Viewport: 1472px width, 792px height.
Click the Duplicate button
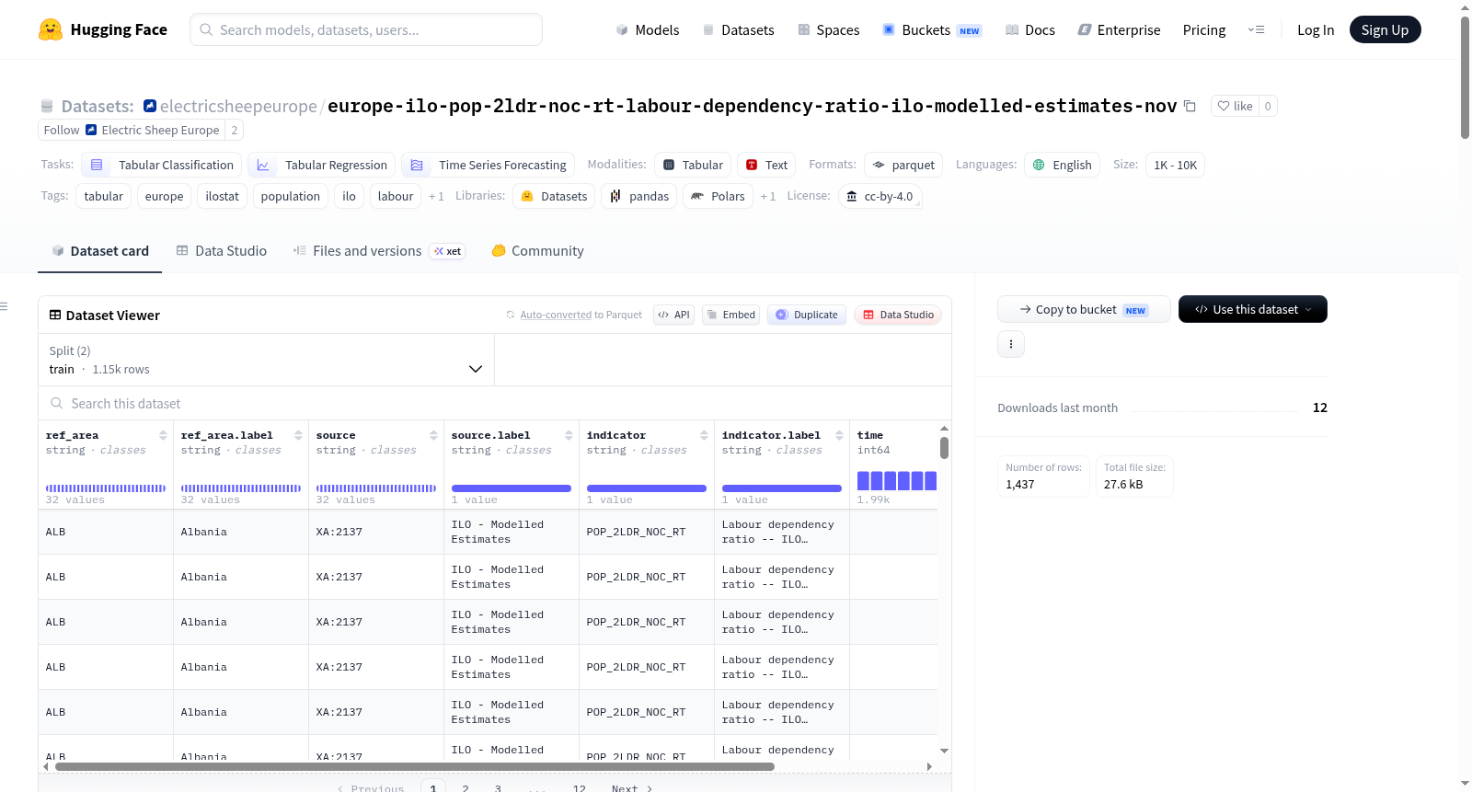click(x=807, y=315)
